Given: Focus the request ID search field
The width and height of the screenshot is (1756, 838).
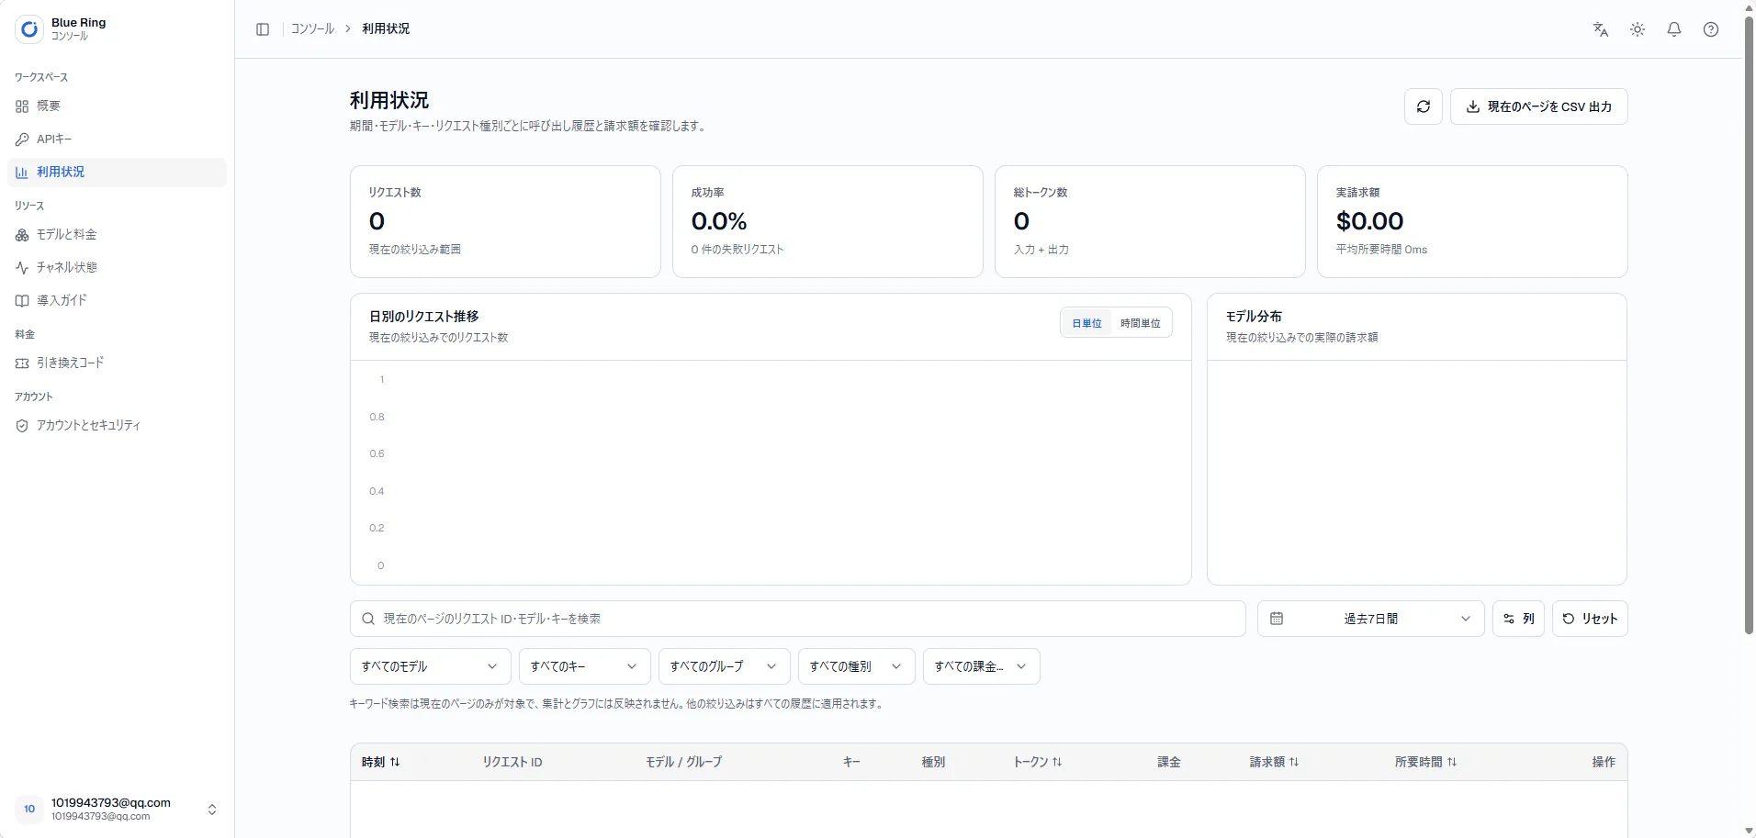Looking at the screenshot, I should point(797,619).
